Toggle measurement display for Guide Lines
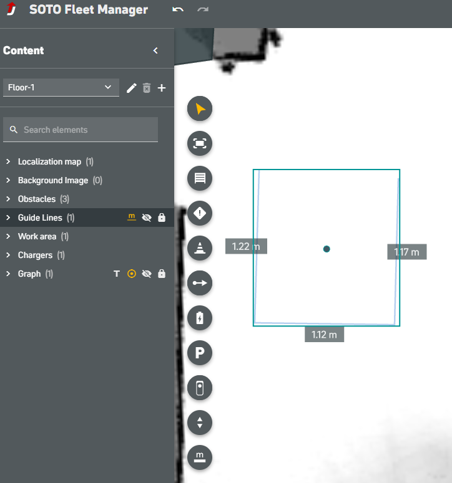Image resolution: width=452 pixels, height=483 pixels. [132, 218]
